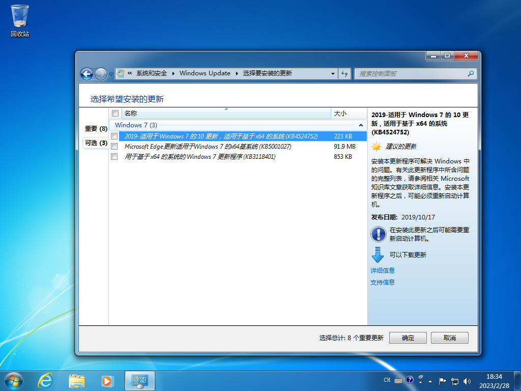Open the network tray icon
Viewport: 521px width, 391px height.
click(x=454, y=381)
